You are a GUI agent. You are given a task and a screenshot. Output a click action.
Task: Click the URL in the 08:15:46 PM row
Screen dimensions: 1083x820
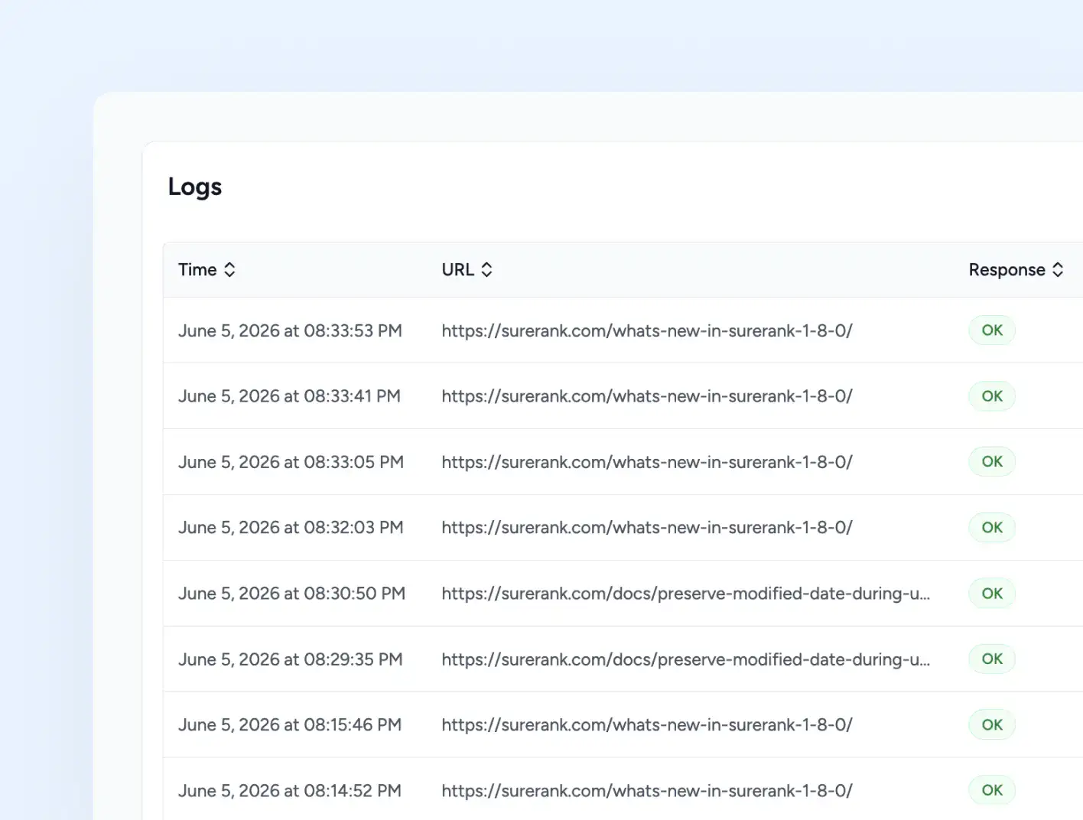coord(647,725)
